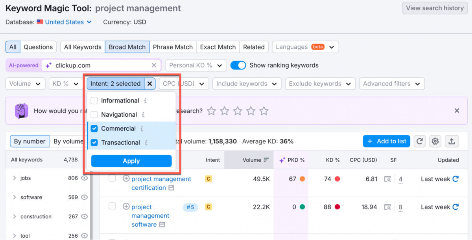This screenshot has width=472, height=240.
Task: Click the Volume column sort icon
Action: coord(266,160)
